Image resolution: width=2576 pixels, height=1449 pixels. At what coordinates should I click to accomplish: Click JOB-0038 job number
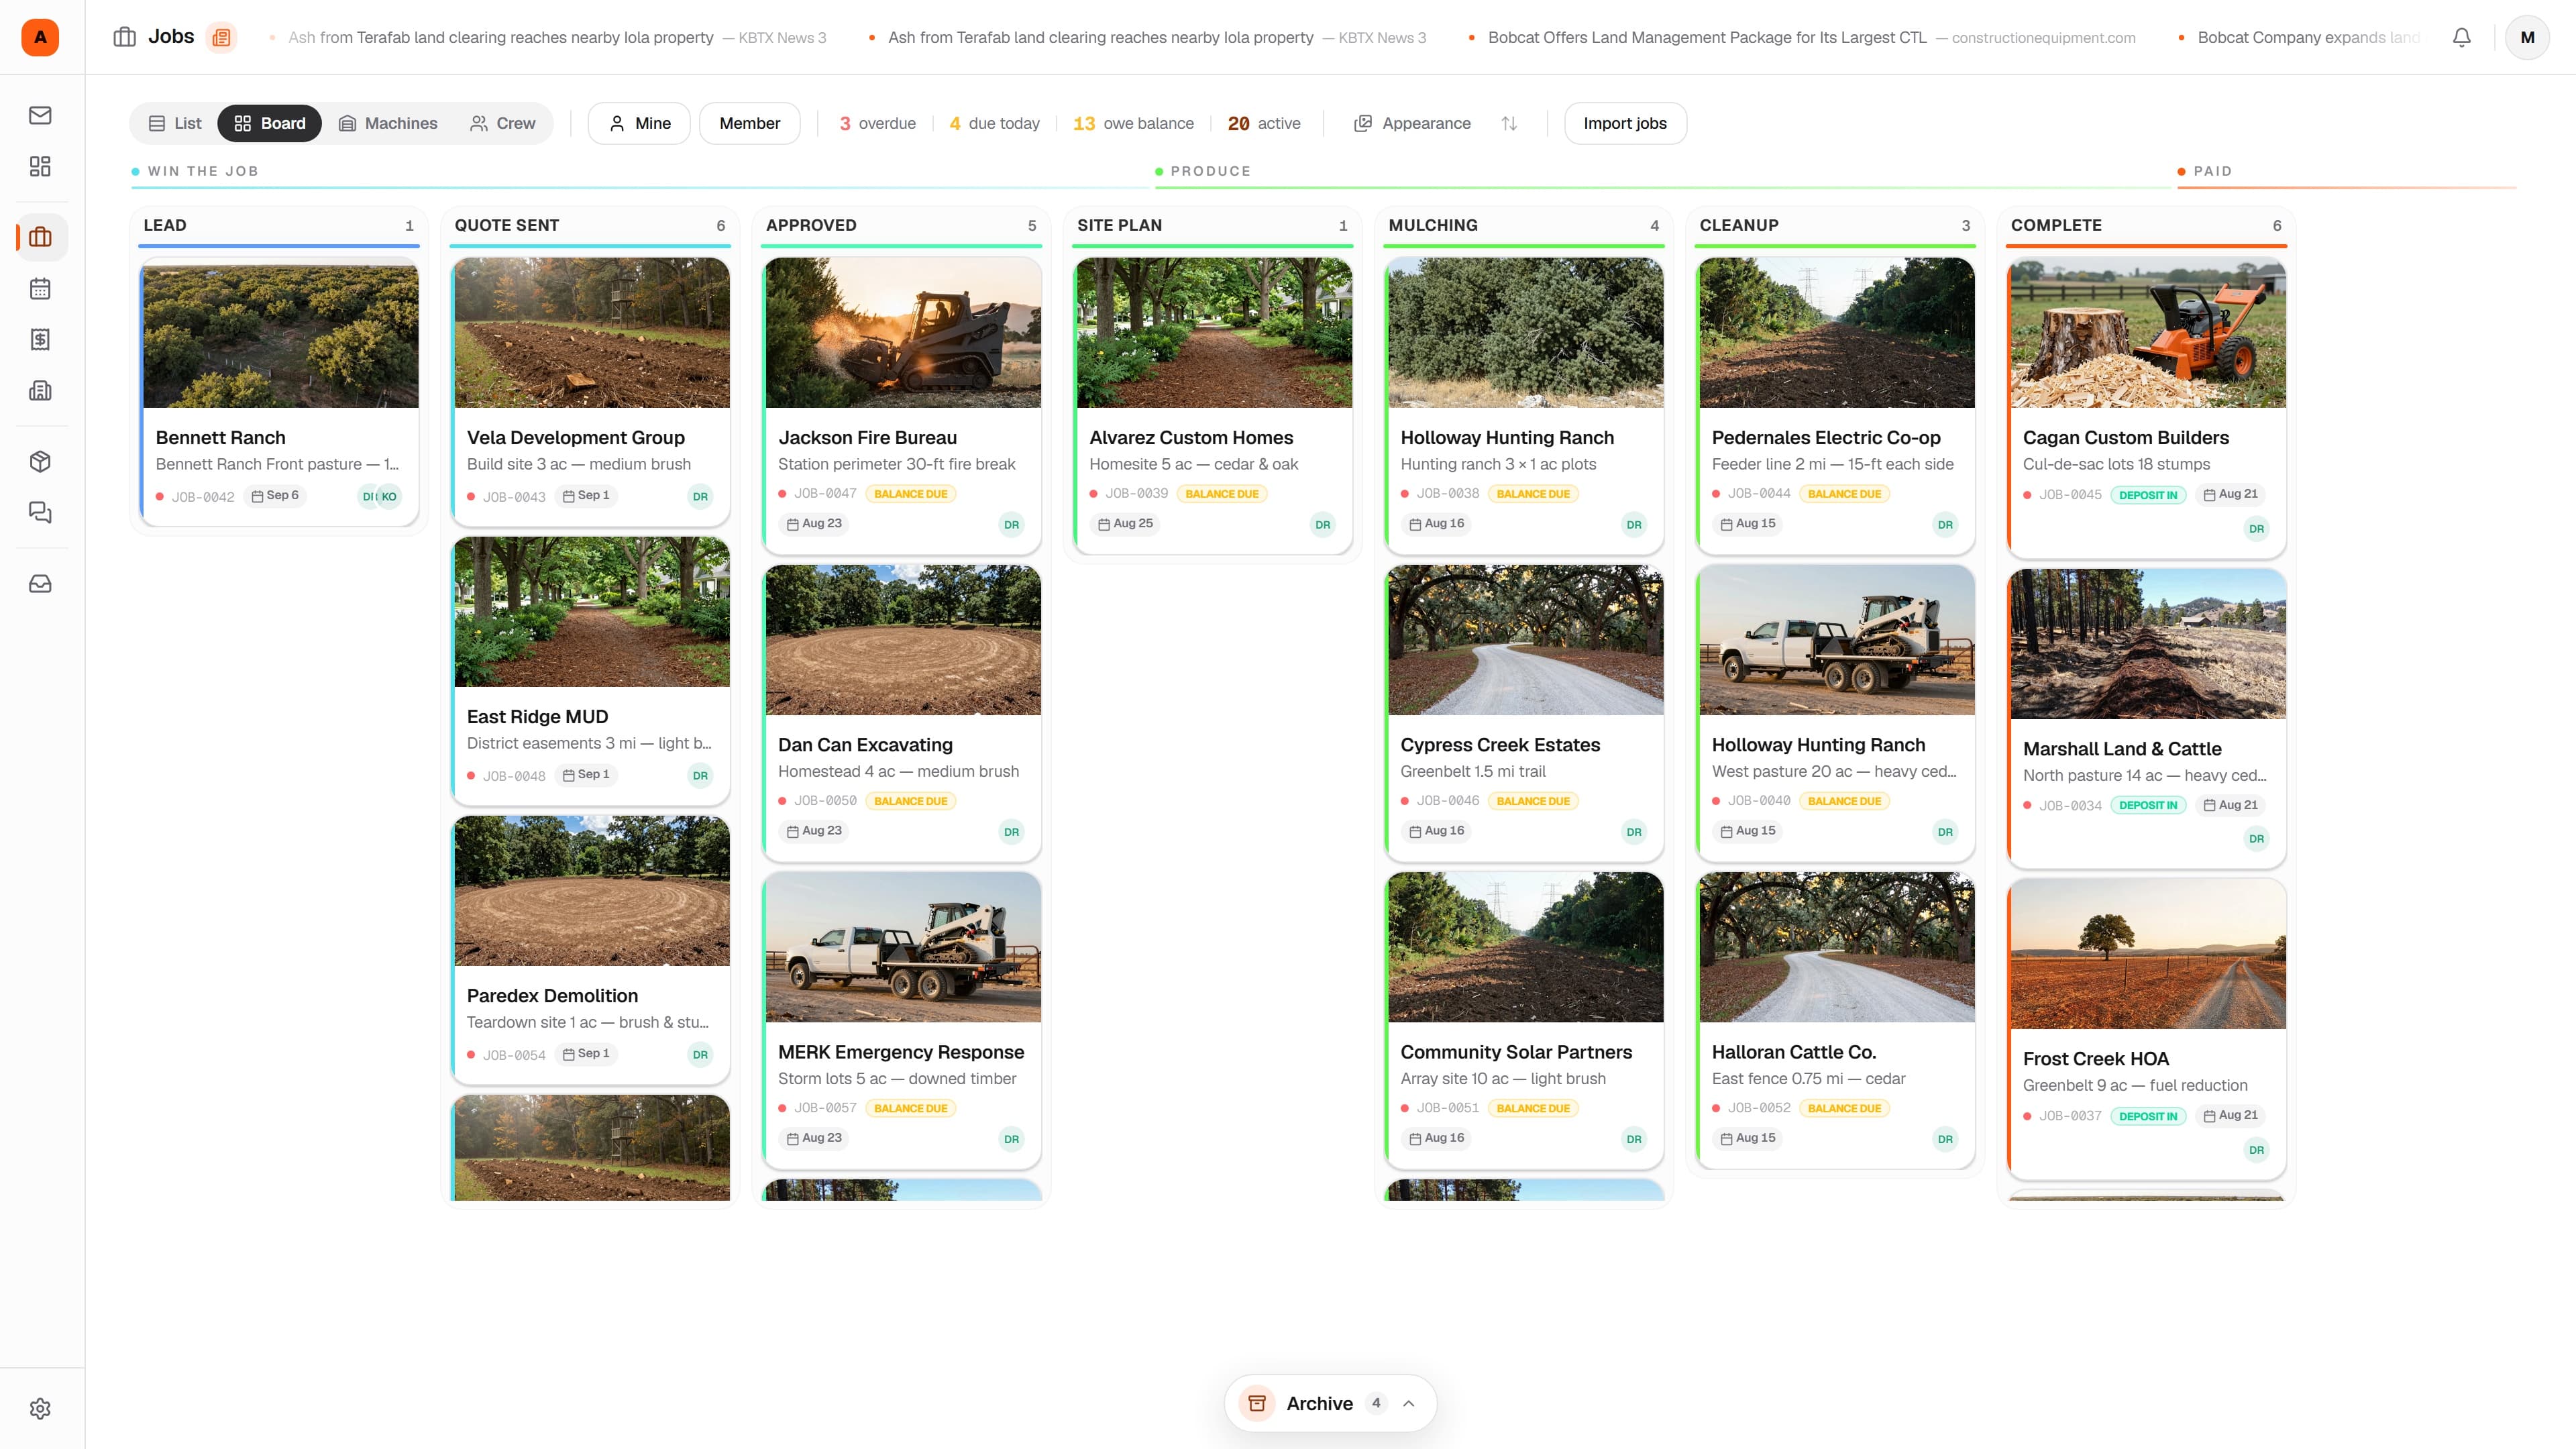(x=1447, y=494)
